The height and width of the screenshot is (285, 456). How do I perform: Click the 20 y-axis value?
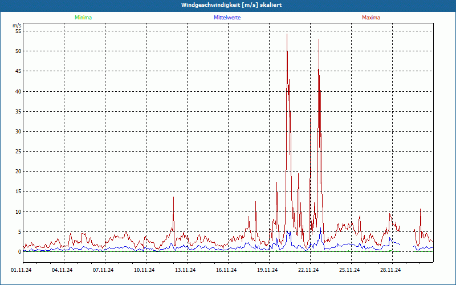coord(18,172)
